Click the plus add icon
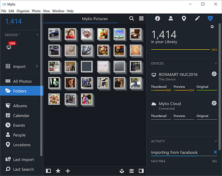 (x=68, y=171)
